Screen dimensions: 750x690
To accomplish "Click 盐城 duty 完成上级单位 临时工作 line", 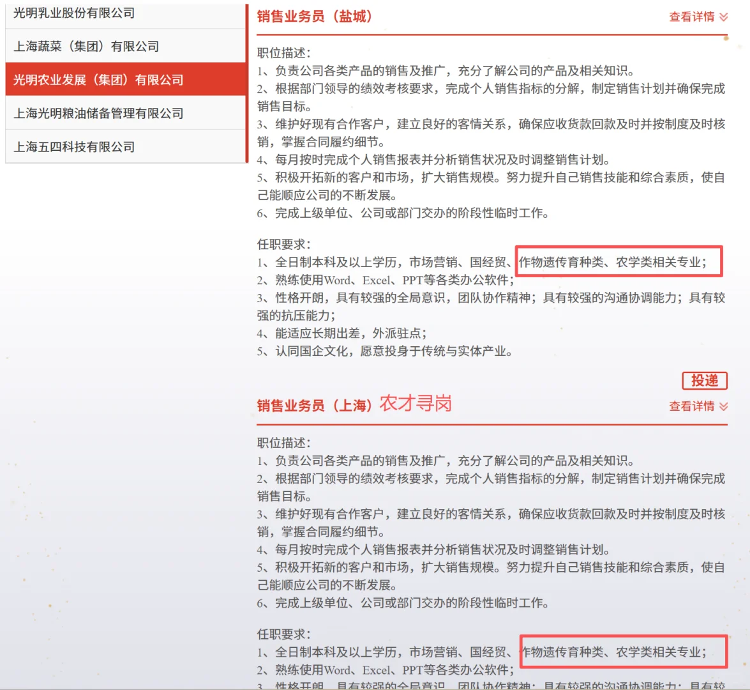I will tap(403, 213).
